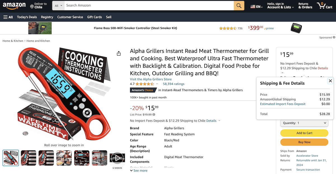Expand the EN language selector
This screenshot has width=336, height=174.
256,6
